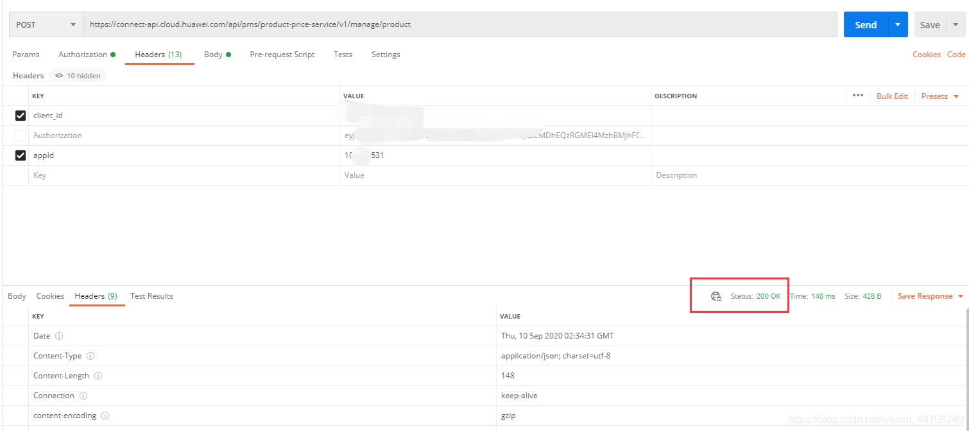Show info for the content-encoding header
Screen dimensions: 969x431
click(x=105, y=416)
